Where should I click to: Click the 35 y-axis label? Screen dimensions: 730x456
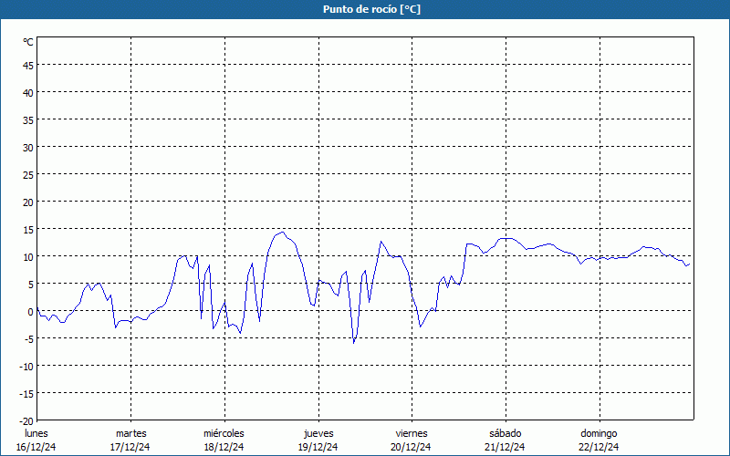[x=28, y=120]
